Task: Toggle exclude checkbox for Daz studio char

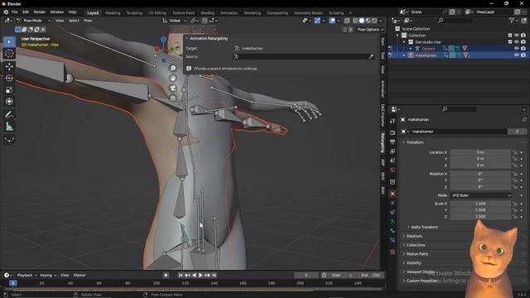Action: 510,42
